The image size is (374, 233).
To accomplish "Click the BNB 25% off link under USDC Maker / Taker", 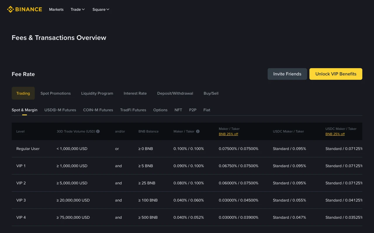I will point(335,134).
